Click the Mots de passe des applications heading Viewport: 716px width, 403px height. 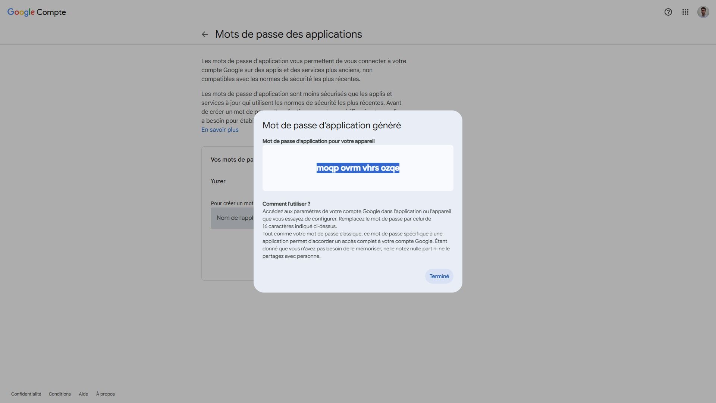click(x=288, y=34)
